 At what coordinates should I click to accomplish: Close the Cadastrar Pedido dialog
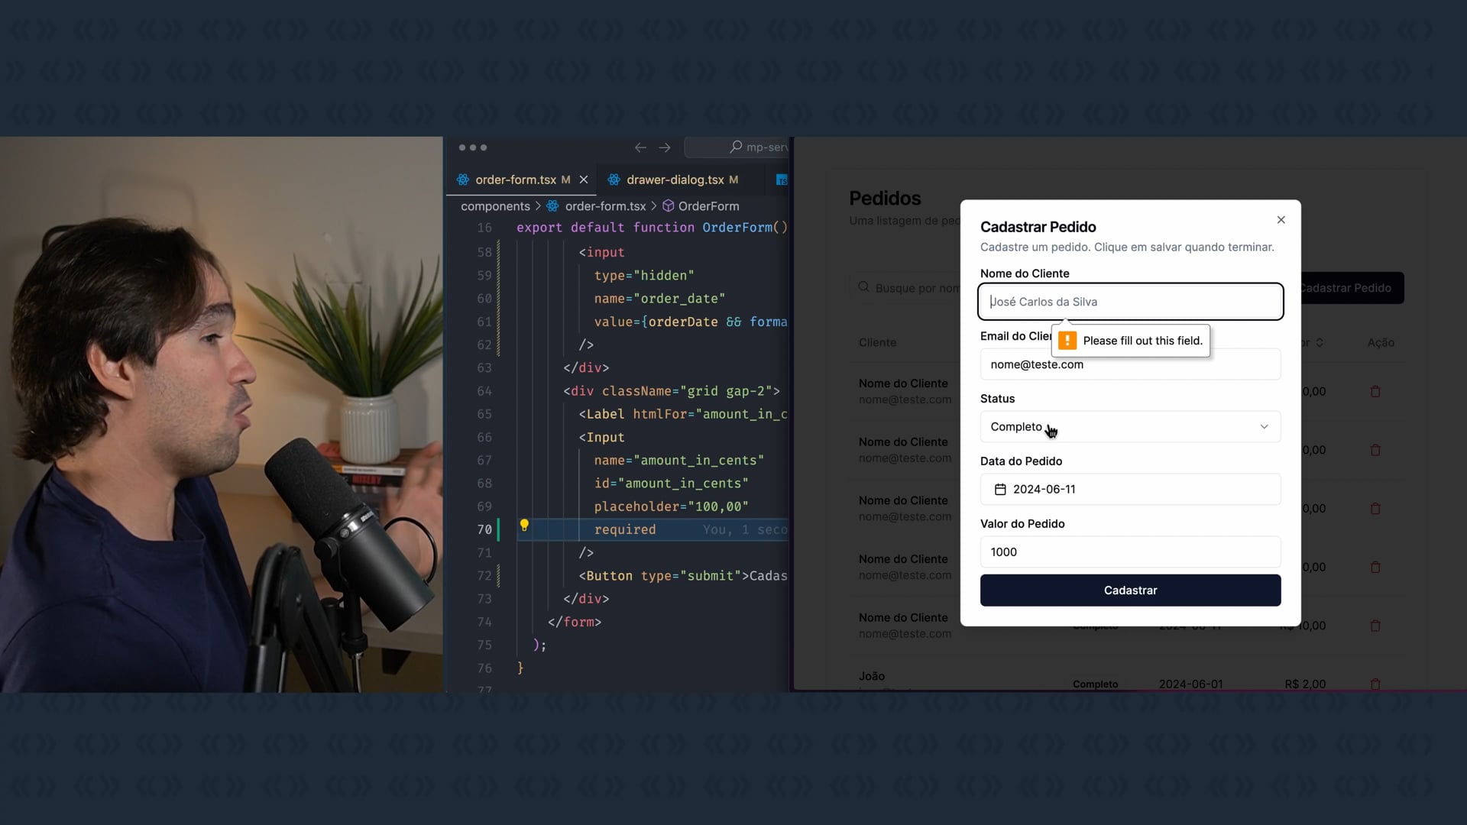point(1281,220)
